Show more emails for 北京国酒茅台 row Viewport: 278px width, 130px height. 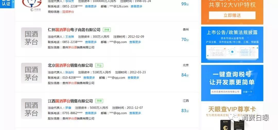click(133, 77)
